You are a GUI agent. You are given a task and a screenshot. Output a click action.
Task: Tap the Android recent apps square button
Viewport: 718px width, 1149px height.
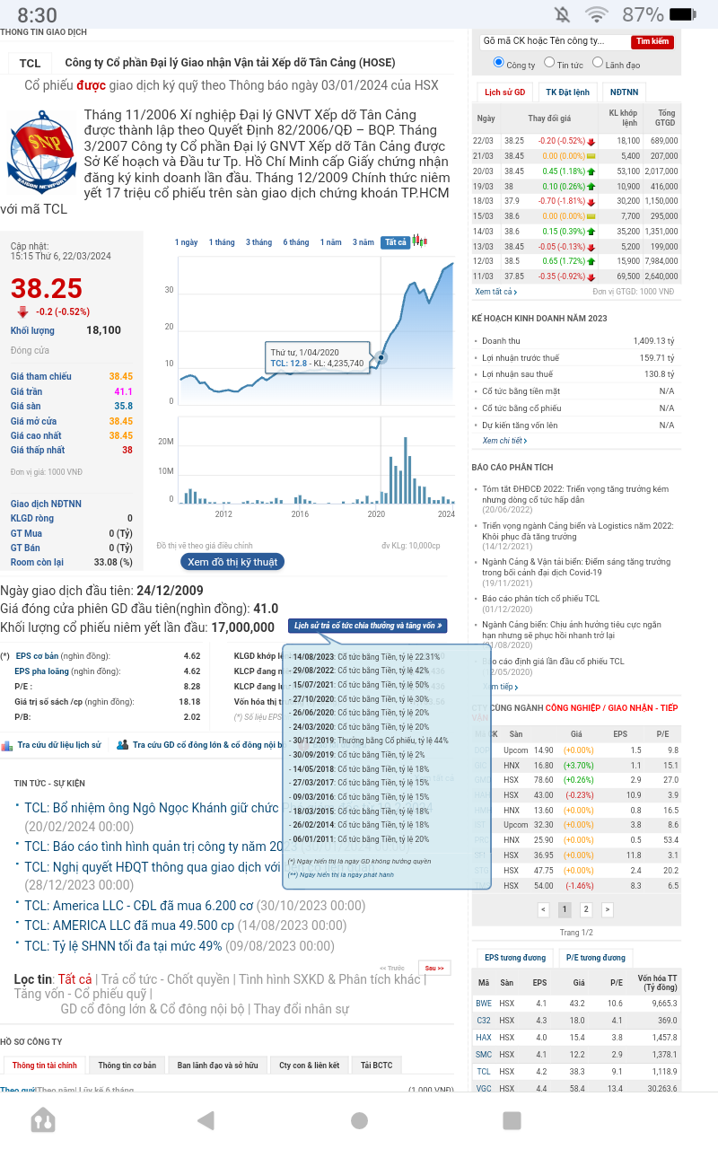512,1119
